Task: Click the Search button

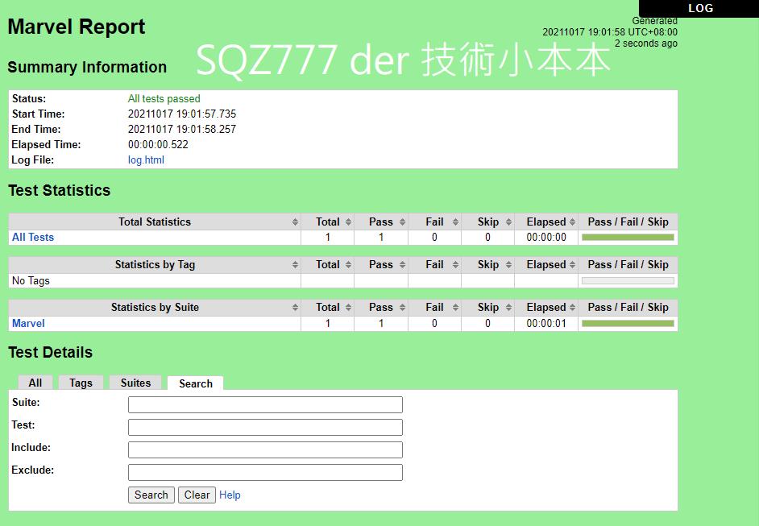Action: tap(151, 495)
